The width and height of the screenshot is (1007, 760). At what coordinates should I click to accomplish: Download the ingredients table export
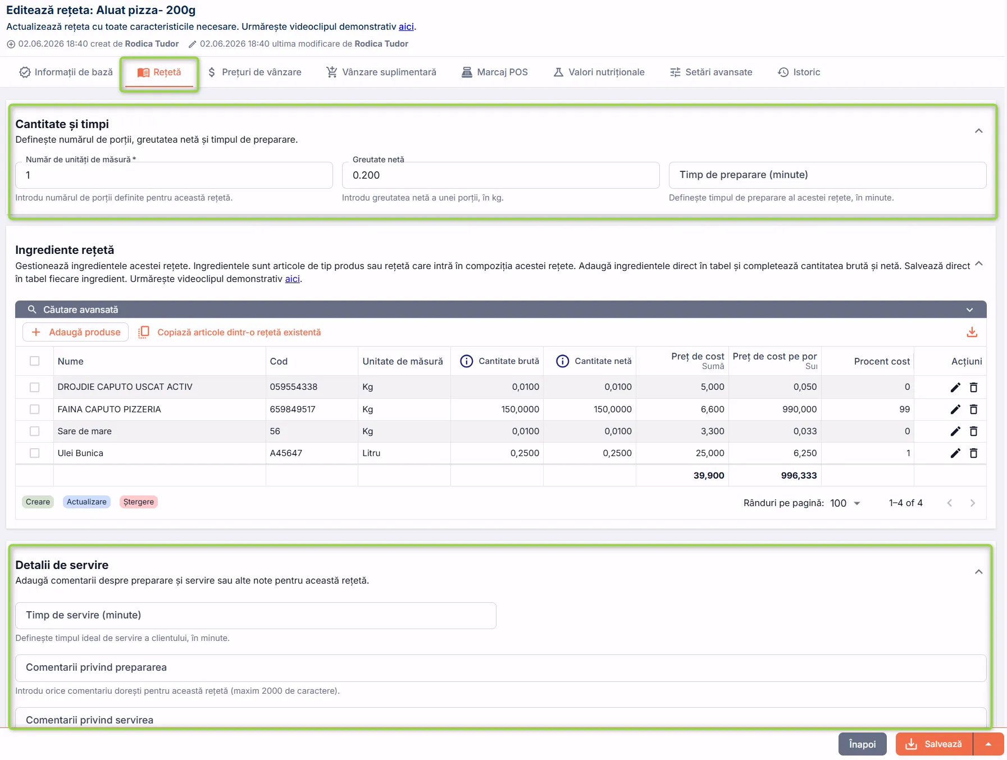pos(972,333)
